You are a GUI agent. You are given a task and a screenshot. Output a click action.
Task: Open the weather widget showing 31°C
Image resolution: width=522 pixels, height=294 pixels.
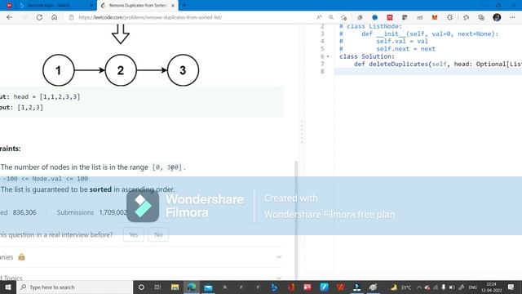coord(400,287)
